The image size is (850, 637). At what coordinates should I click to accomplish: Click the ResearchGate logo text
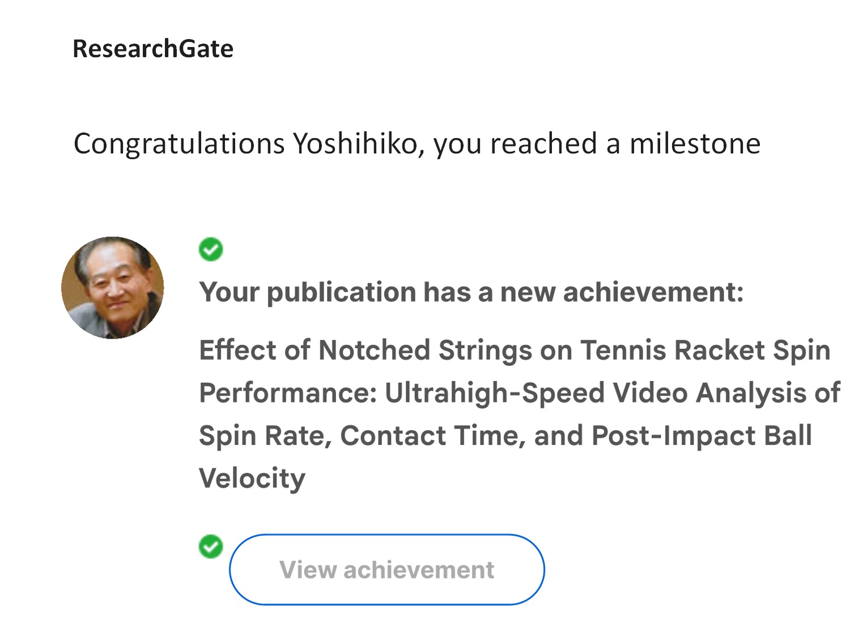(153, 49)
